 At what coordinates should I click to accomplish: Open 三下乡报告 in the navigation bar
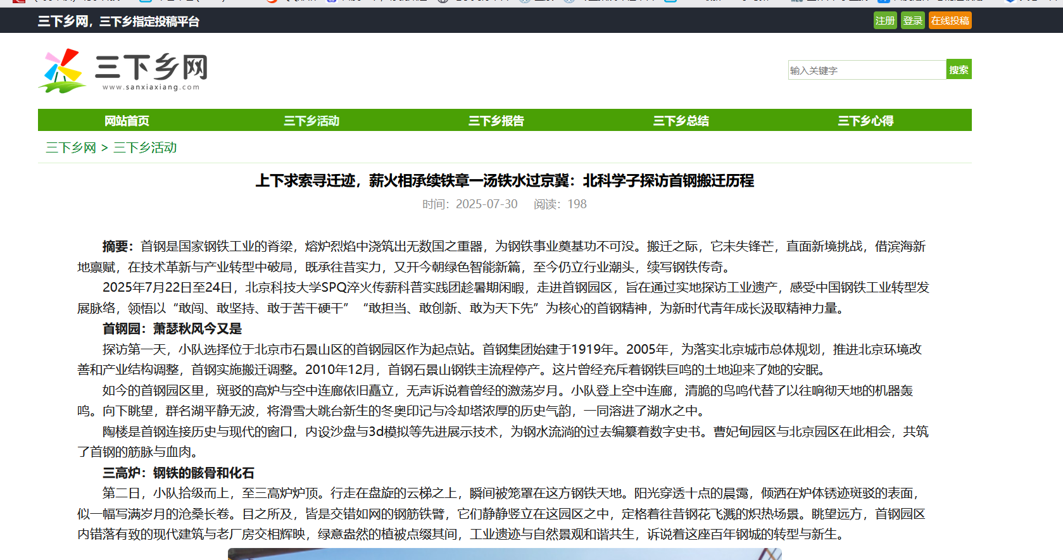[x=496, y=121]
